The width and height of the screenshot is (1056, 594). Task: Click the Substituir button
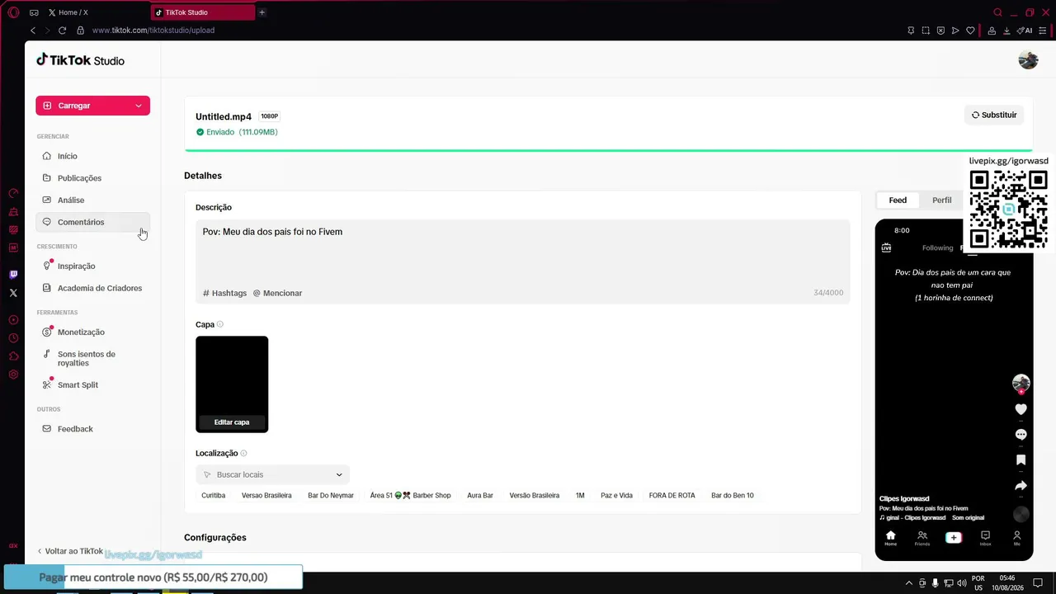coord(994,115)
